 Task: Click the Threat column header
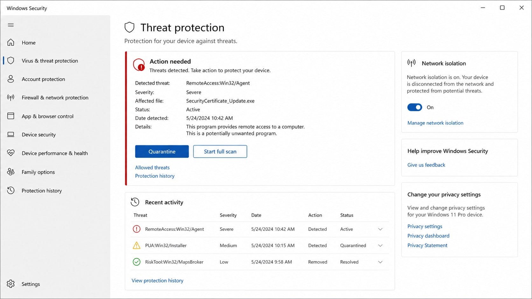[x=140, y=215]
